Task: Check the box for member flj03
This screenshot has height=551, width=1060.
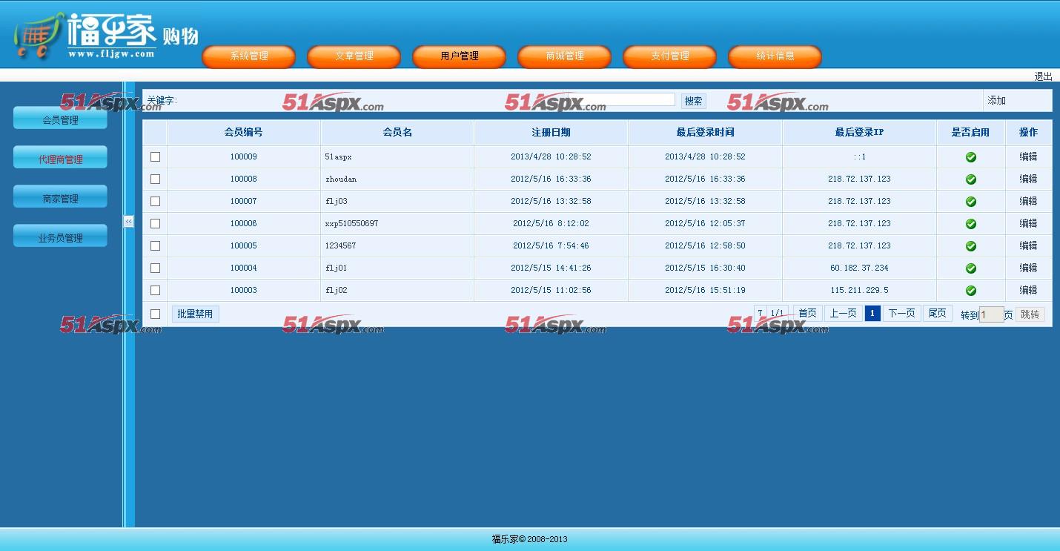Action: (155, 201)
